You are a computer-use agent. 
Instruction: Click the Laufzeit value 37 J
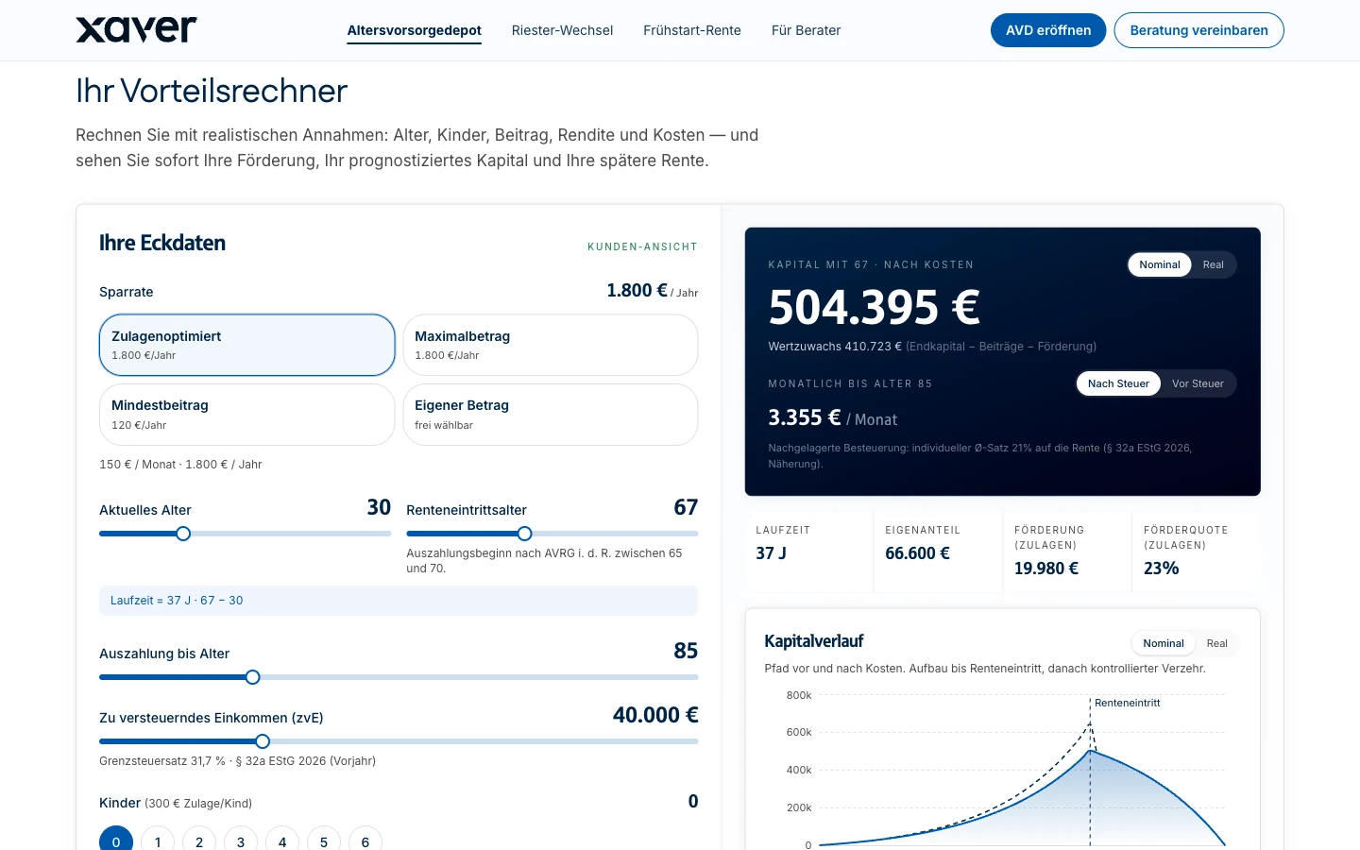pyautogui.click(x=772, y=553)
